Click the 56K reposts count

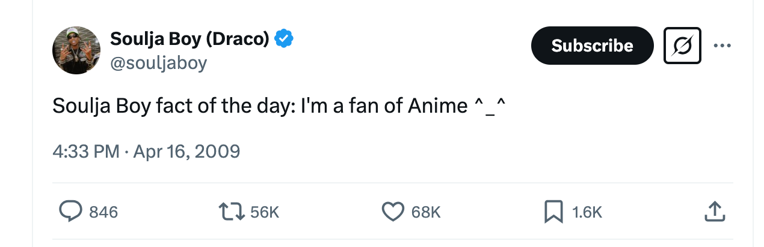click(265, 212)
